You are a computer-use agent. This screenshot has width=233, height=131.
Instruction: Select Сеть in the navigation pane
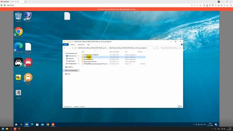click(69, 74)
